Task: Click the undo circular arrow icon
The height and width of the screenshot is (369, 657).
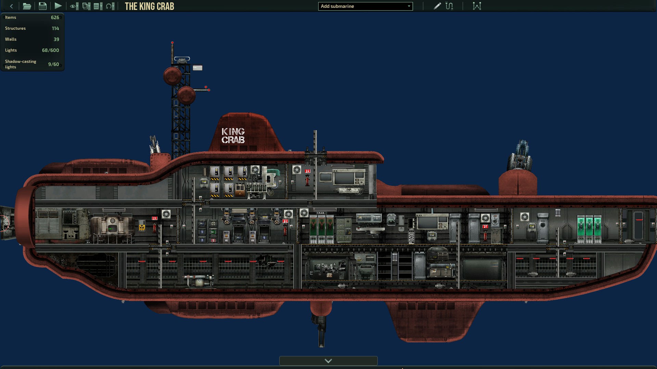Action: [x=109, y=6]
